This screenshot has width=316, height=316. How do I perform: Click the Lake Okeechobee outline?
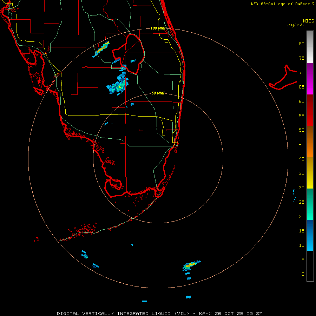click(x=128, y=54)
